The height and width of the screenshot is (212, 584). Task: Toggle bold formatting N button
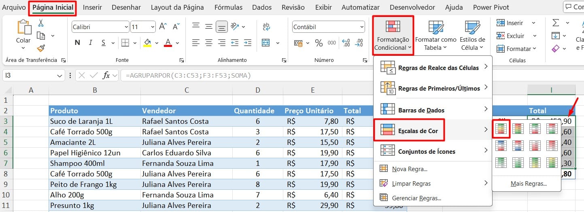point(77,42)
